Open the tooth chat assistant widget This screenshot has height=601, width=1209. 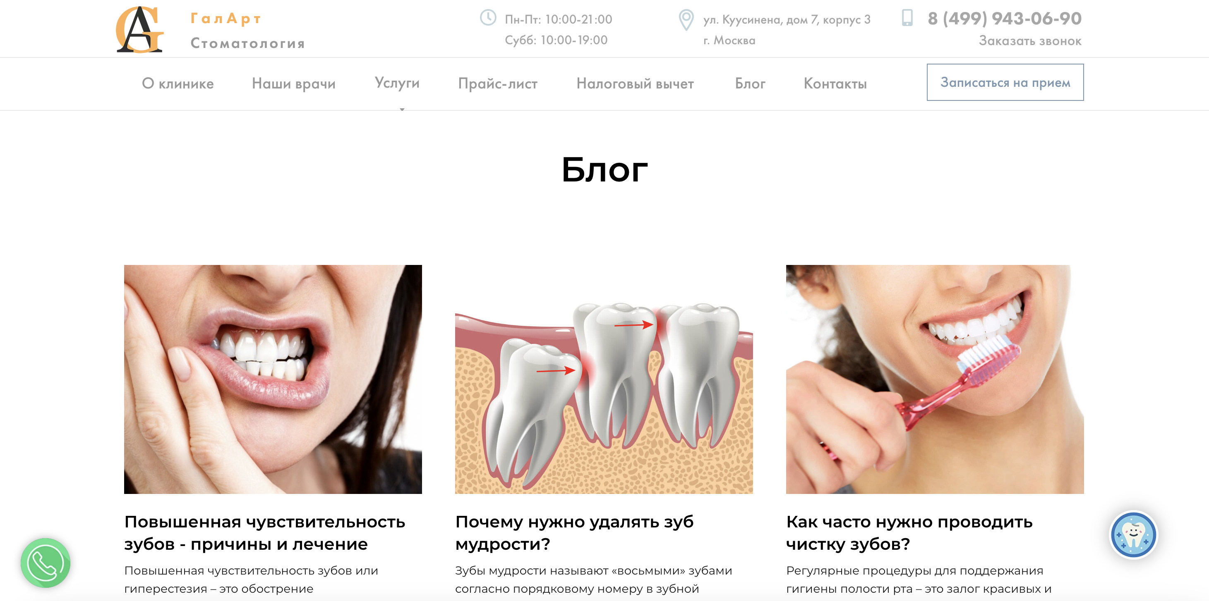tap(1133, 534)
